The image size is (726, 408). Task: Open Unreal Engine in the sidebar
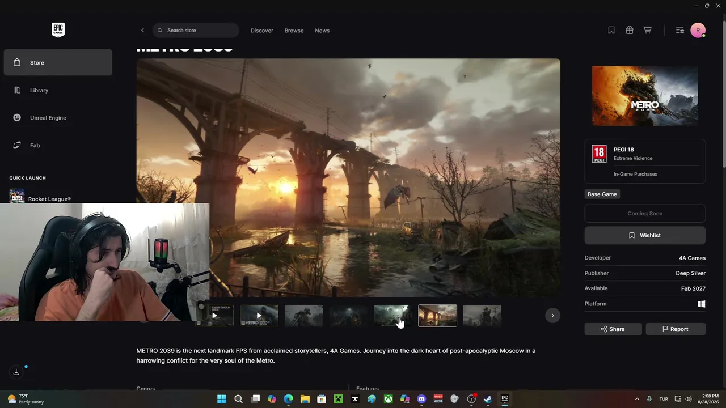58,118
